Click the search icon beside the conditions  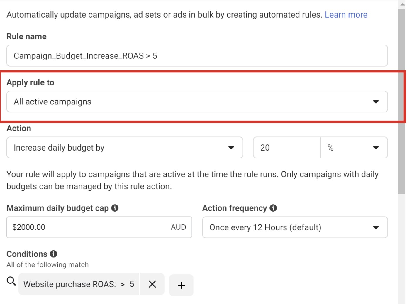pyautogui.click(x=11, y=282)
